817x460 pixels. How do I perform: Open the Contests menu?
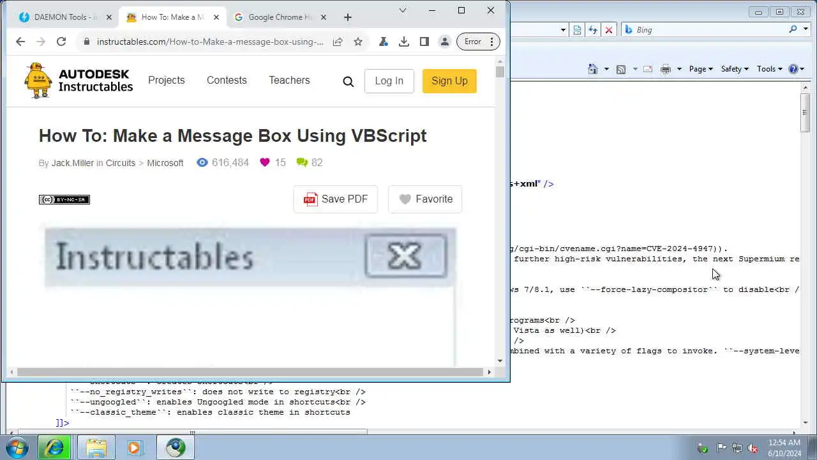pos(227,80)
